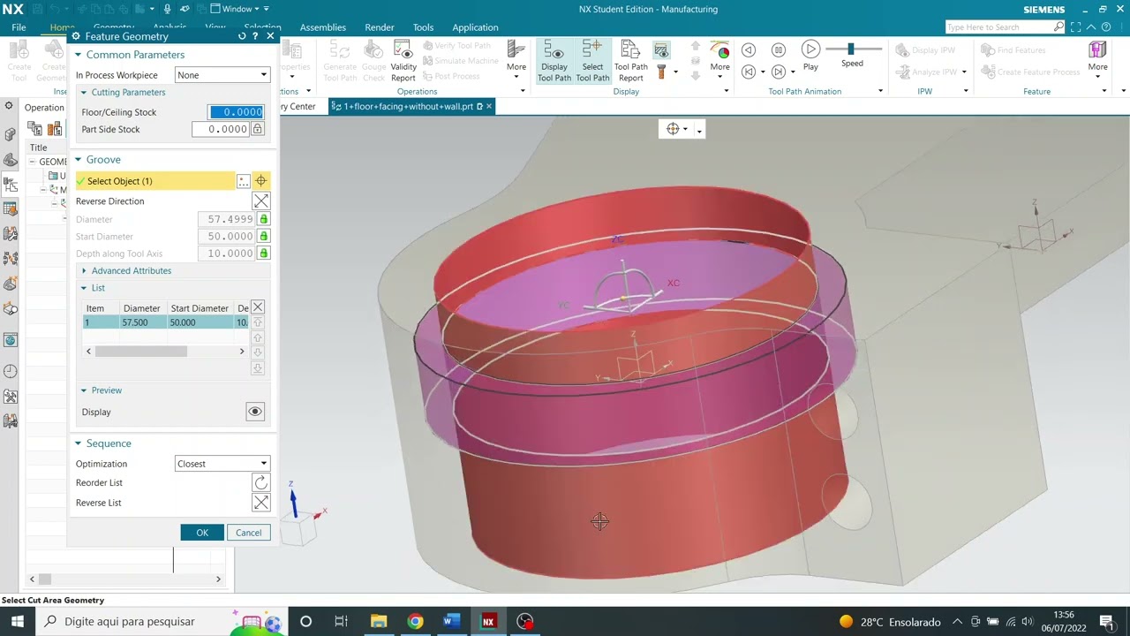Click the point dialog icon beside Select Object
This screenshot has height=636, width=1130.
point(243,181)
